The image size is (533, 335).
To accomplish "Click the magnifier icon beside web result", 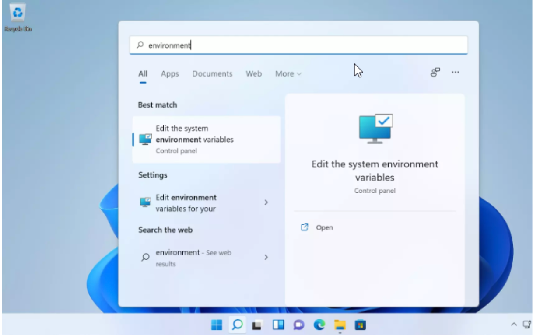I will click(x=145, y=258).
